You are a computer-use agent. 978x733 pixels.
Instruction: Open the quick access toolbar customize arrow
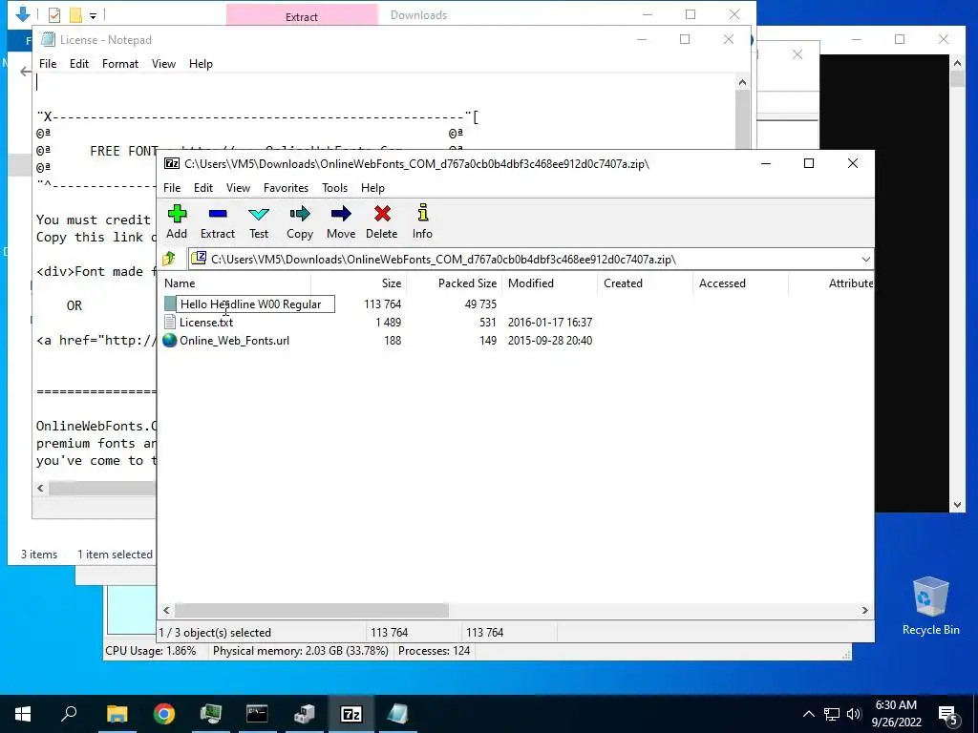pos(93,15)
